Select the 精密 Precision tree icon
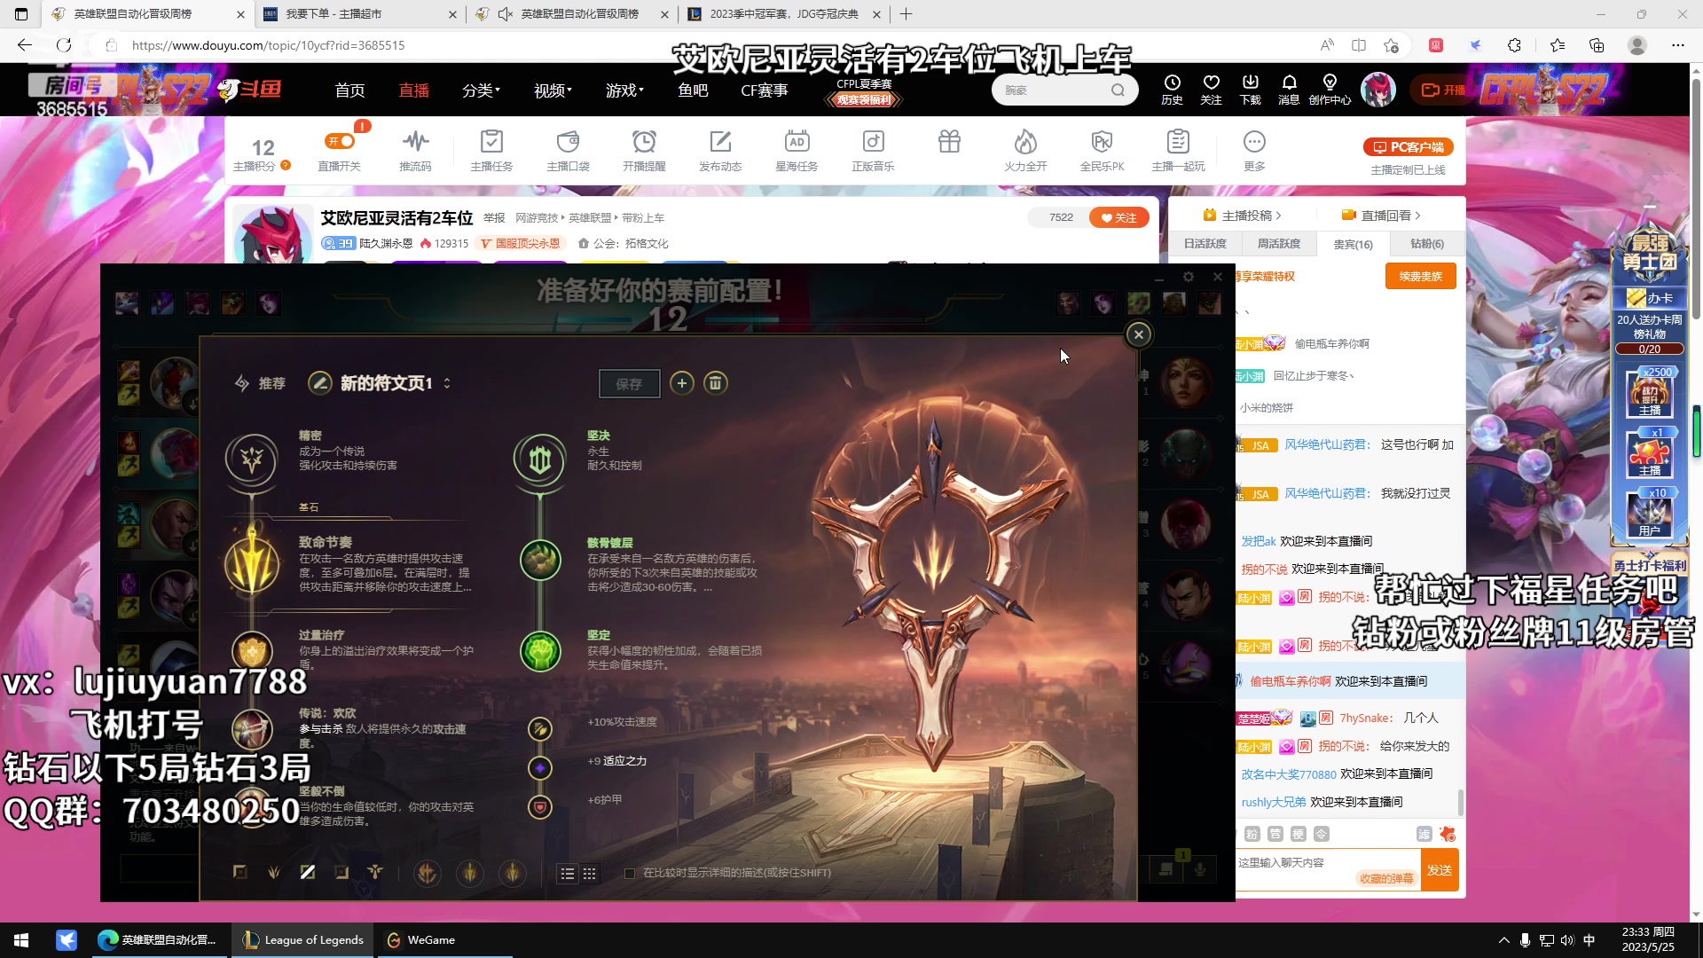 (x=252, y=459)
